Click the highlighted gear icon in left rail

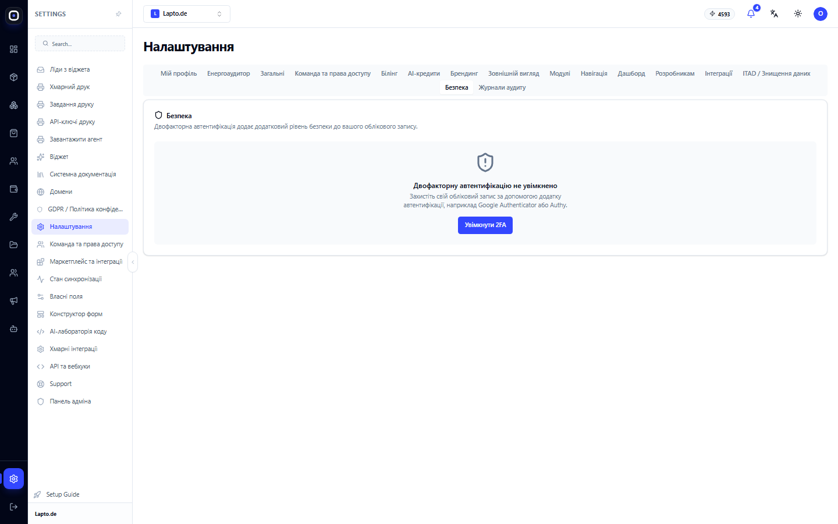(x=14, y=479)
